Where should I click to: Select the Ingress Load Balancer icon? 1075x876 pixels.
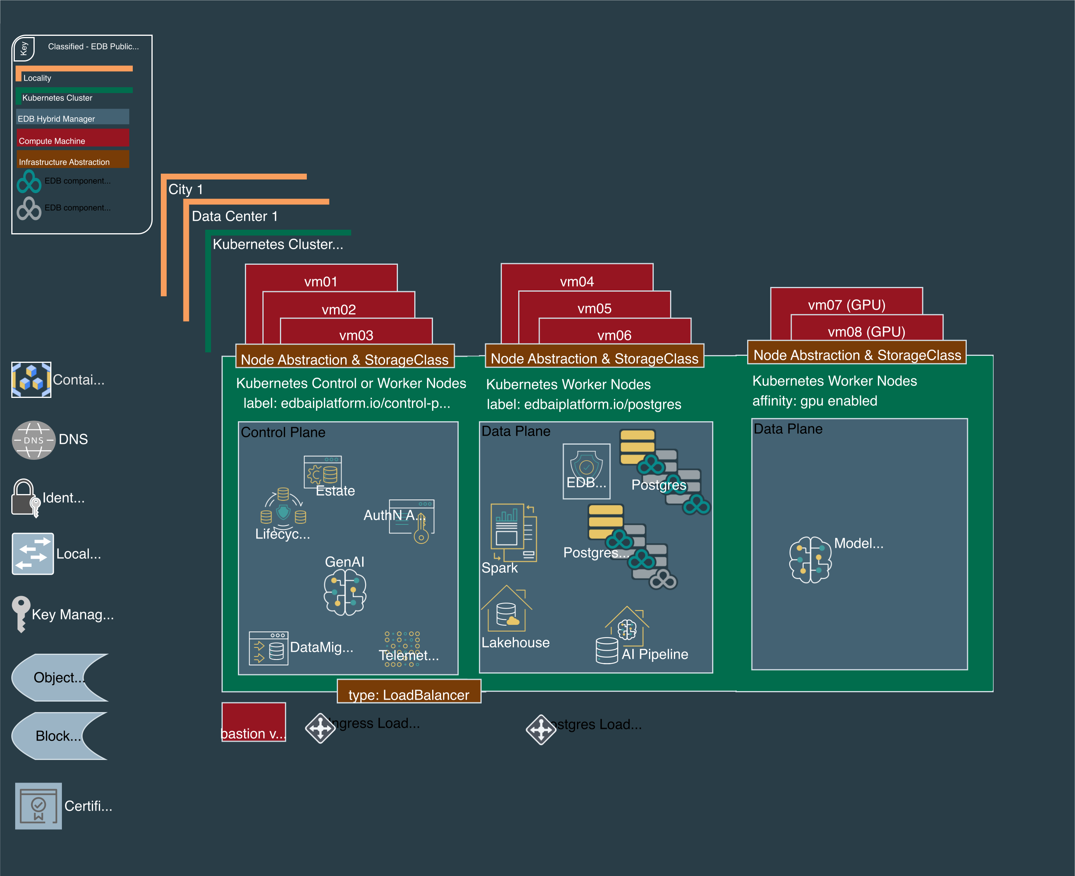click(320, 728)
